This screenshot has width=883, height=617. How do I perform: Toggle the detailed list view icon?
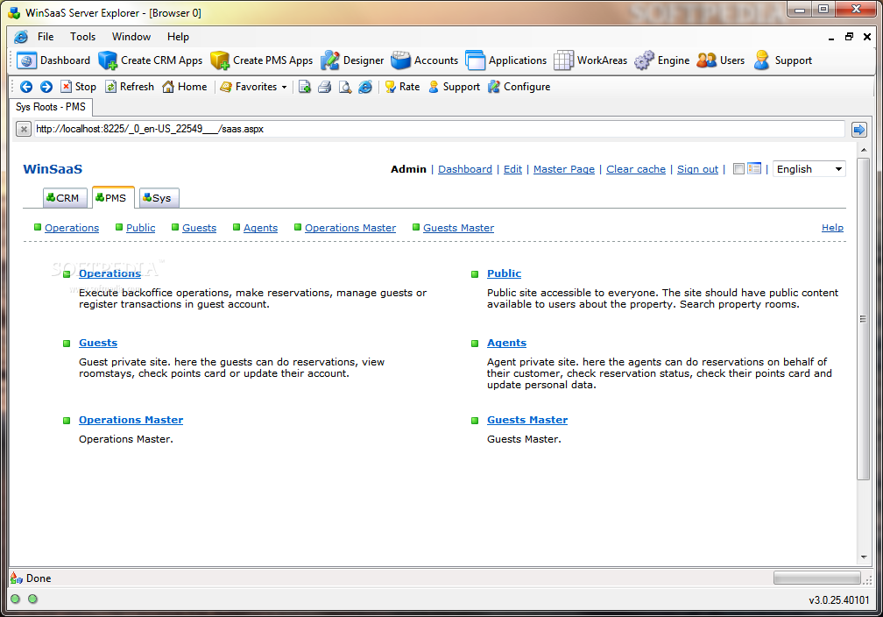(x=754, y=168)
